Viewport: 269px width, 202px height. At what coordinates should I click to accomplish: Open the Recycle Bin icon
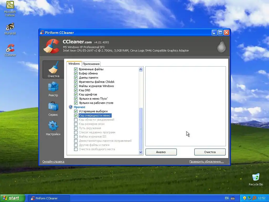(x=256, y=179)
